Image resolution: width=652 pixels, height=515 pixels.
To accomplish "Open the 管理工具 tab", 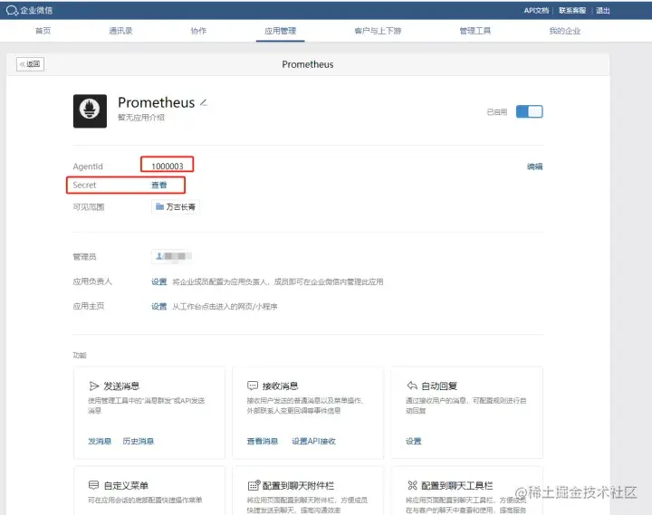I will [x=475, y=31].
